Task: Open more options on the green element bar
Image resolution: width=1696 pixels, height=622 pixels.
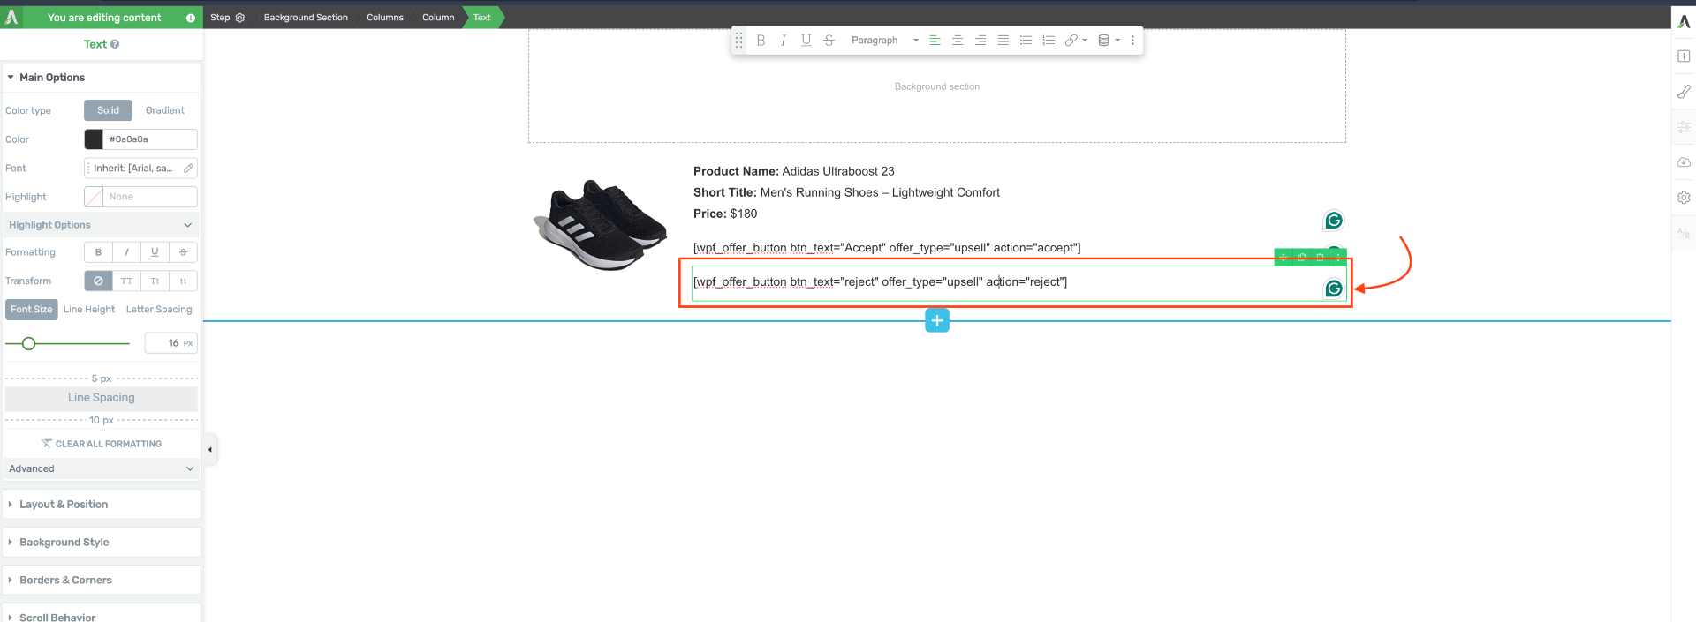Action: coord(1338,257)
